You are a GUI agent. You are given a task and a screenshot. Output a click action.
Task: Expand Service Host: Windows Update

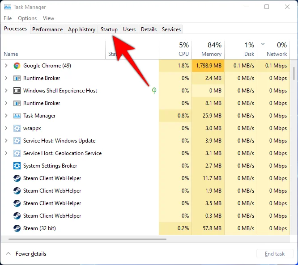(x=6, y=141)
